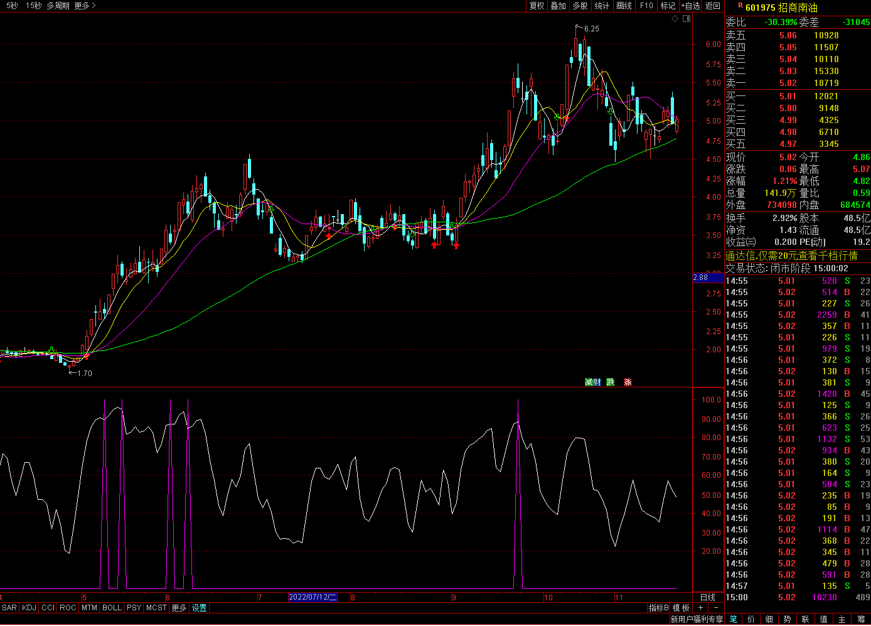This screenshot has width=871, height=626.
Task: Click 总量 value 141.9万
Action: (780, 193)
